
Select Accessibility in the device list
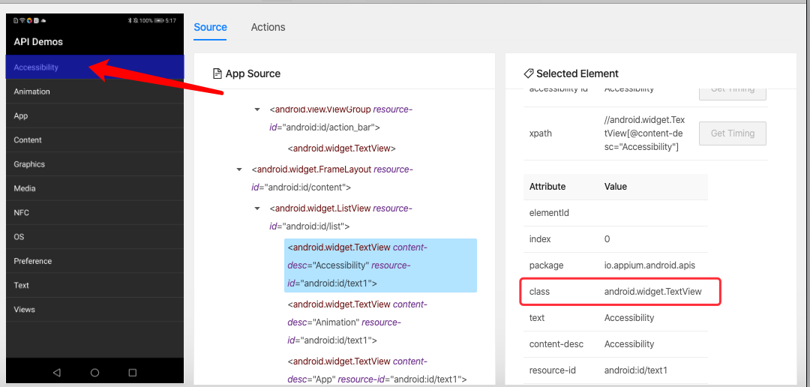point(95,67)
